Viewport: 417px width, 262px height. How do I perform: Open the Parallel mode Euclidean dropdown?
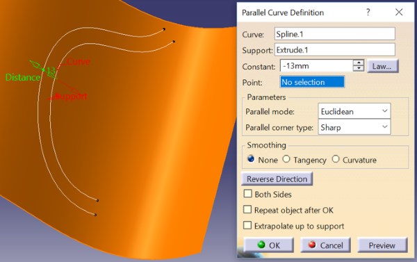pyautogui.click(x=354, y=111)
